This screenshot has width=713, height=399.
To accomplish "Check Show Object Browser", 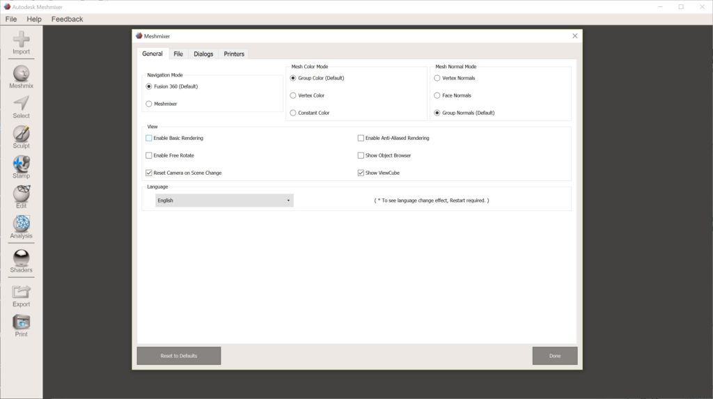I will [x=361, y=155].
